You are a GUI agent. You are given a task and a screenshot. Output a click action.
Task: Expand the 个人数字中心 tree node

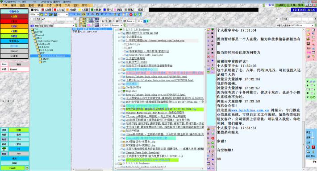[119, 37]
